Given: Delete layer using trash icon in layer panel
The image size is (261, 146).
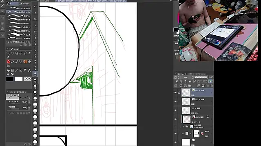Looking at the screenshot, I should point(212,86).
